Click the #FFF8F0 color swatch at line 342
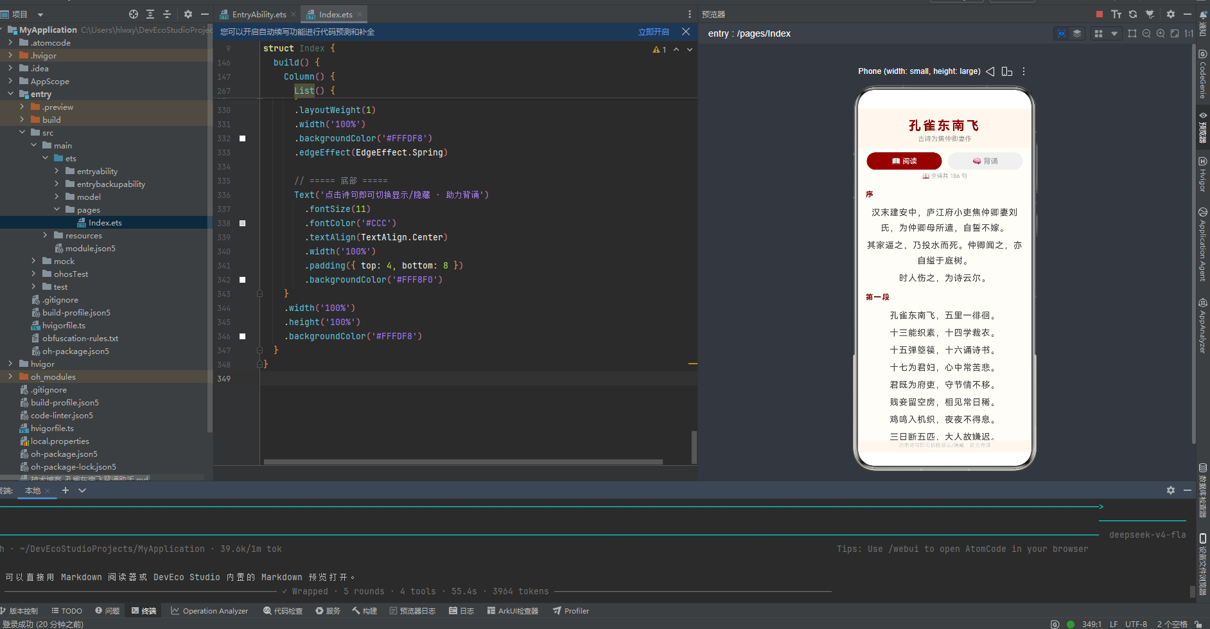The width and height of the screenshot is (1210, 629). pyautogui.click(x=242, y=279)
